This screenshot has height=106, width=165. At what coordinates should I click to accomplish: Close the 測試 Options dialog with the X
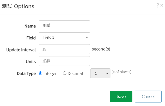(162, 5)
